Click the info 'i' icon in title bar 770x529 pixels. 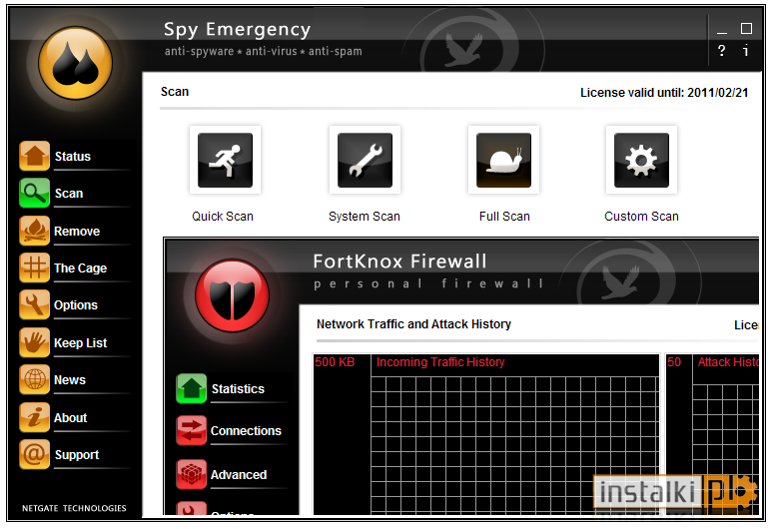(x=745, y=50)
